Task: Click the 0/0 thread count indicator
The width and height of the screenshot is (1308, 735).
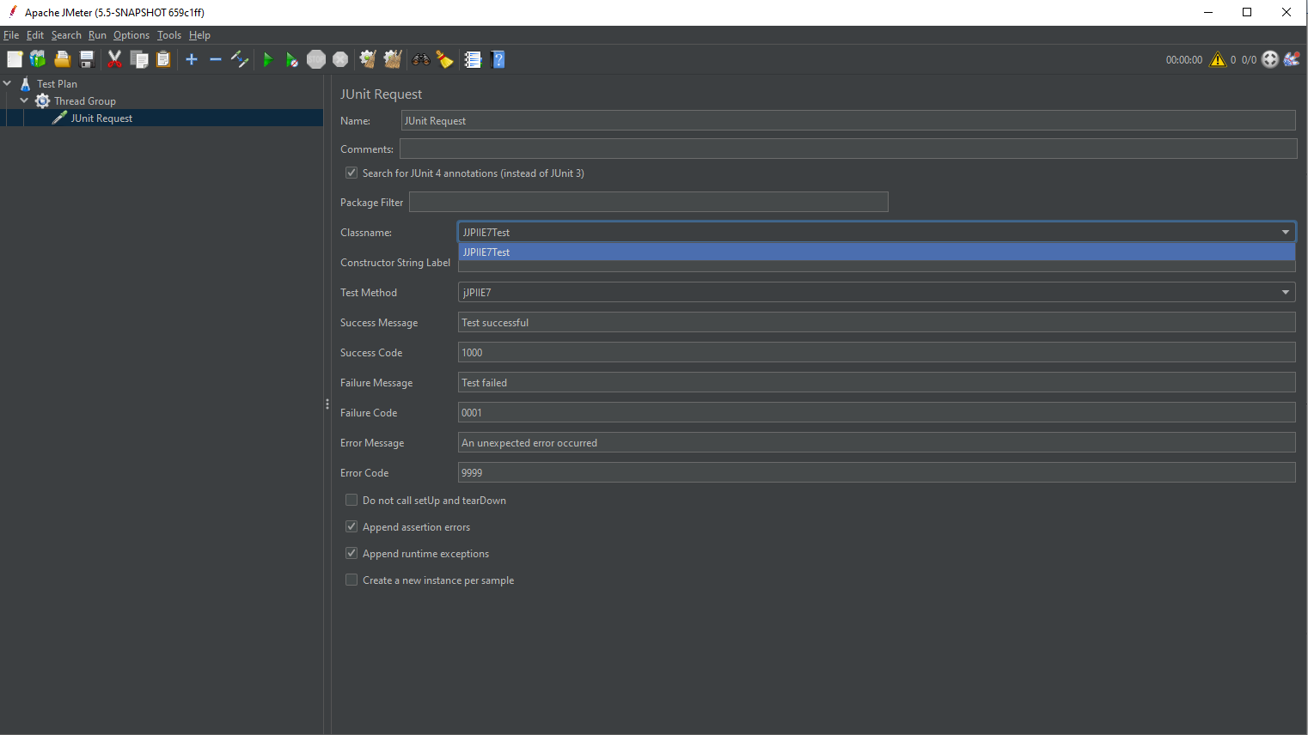Action: click(x=1249, y=59)
